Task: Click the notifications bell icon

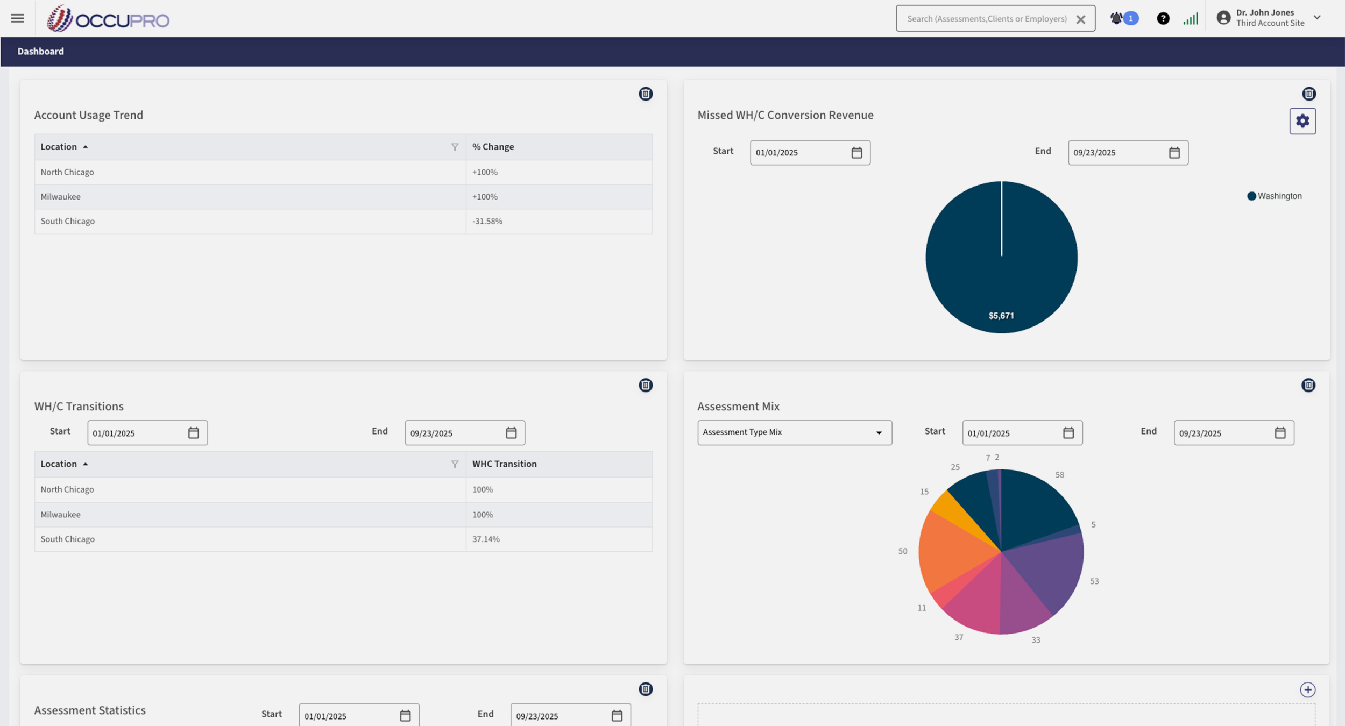Action: (x=1116, y=18)
